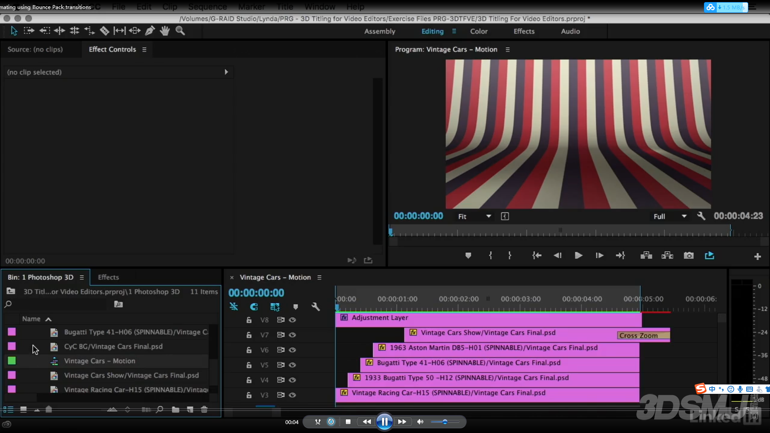Click Add Marker in Program monitor
770x433 pixels.
[468, 255]
